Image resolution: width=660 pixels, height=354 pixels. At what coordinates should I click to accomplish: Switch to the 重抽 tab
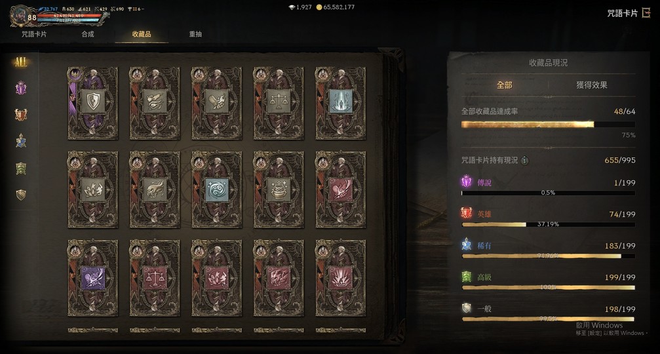pyautogui.click(x=195, y=34)
